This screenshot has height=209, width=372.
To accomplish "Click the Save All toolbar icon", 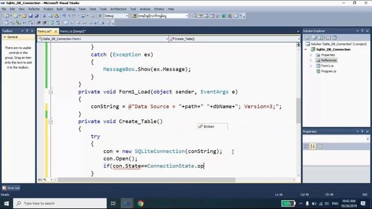I will point(37,16).
